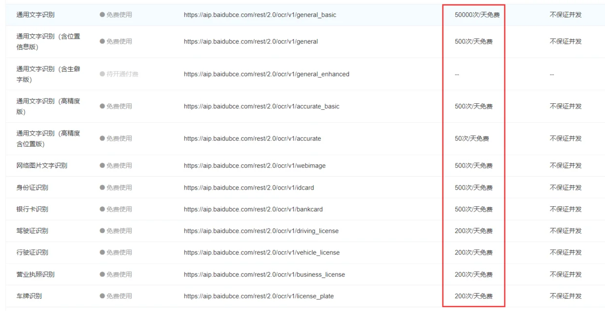605x311 pixels.
Task: Select the URL ending in /ocr/v1/accurate
Action: click(252, 138)
